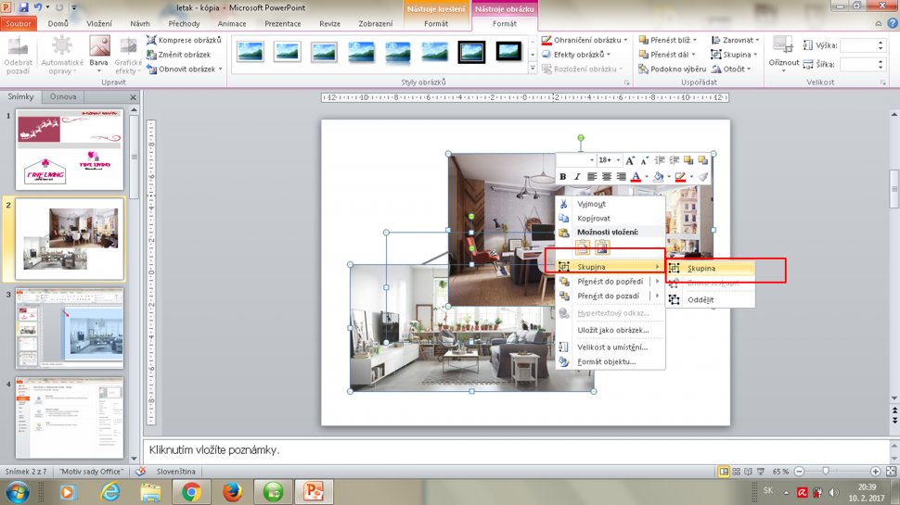
Task: Toggle bold in the mini toolbar
Action: coord(562,177)
